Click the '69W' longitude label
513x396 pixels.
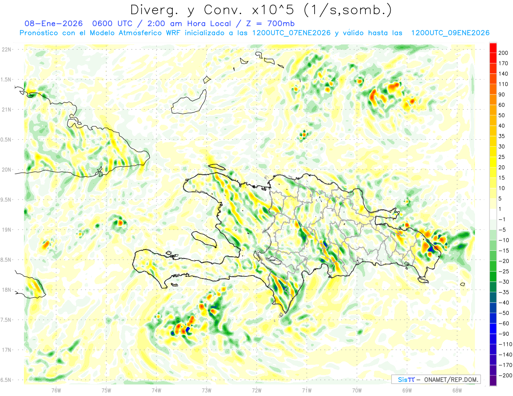(407, 390)
